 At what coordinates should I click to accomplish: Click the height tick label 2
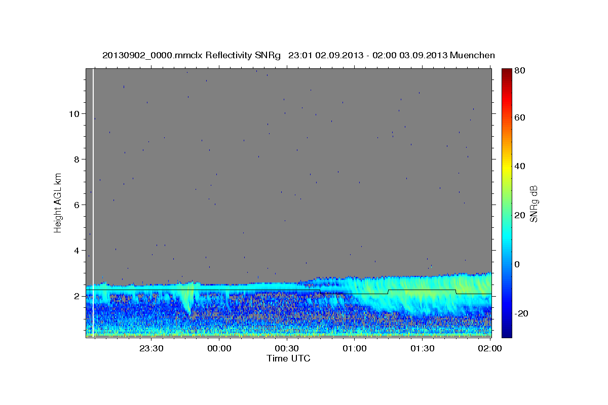[x=77, y=296]
